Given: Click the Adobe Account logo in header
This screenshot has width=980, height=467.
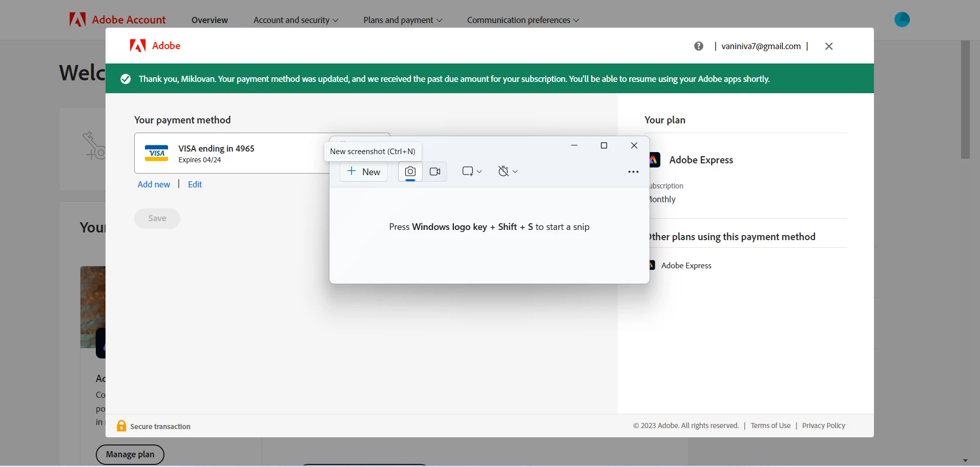Looking at the screenshot, I should [117, 20].
